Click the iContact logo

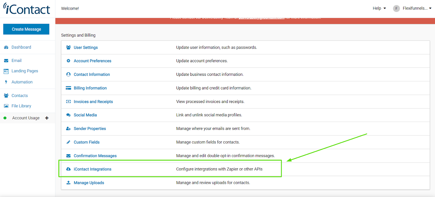coord(27,9)
